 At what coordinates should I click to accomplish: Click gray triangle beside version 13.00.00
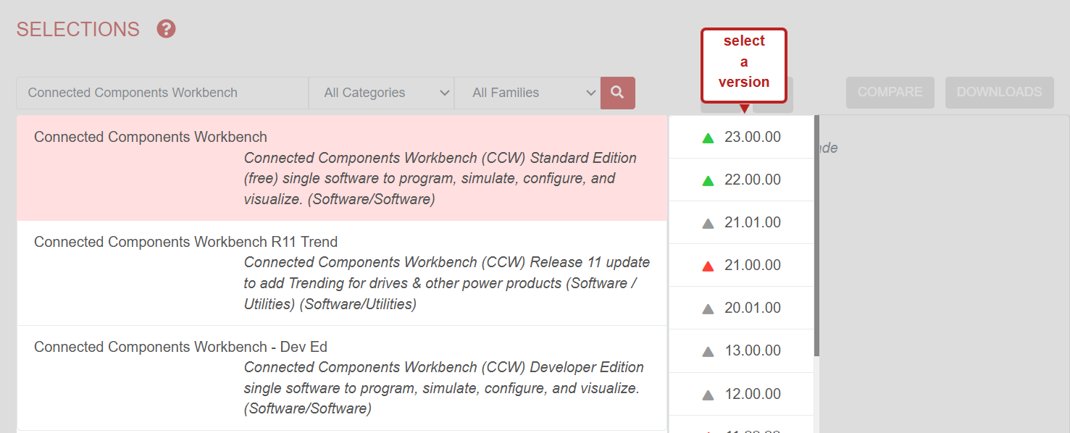pos(708,351)
